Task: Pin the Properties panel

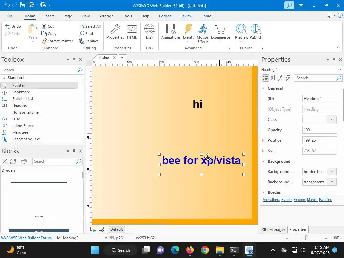Action: [x=334, y=59]
